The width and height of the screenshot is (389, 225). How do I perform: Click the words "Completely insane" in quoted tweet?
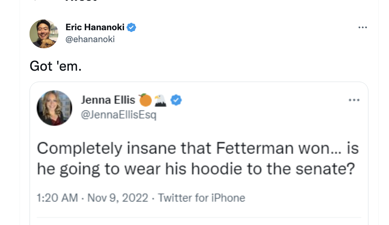pos(79,149)
